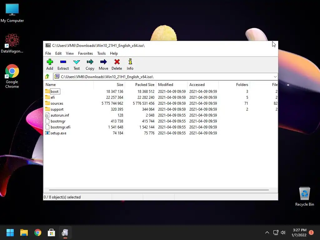This screenshot has width=320, height=240.
Task: Open the Help menu
Action: tap(114, 53)
